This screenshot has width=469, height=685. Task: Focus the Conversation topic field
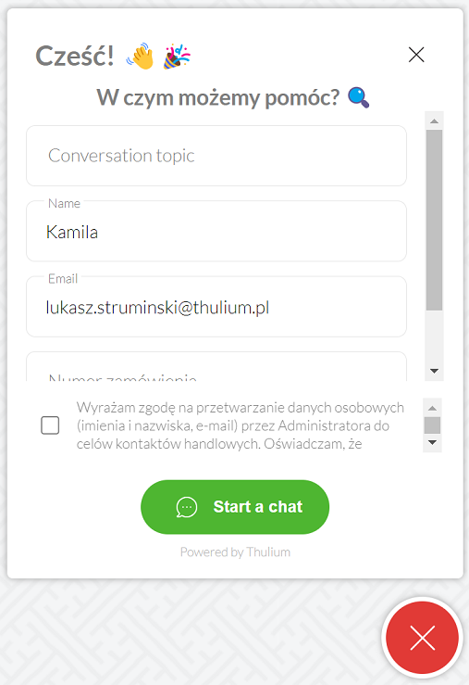click(x=216, y=156)
